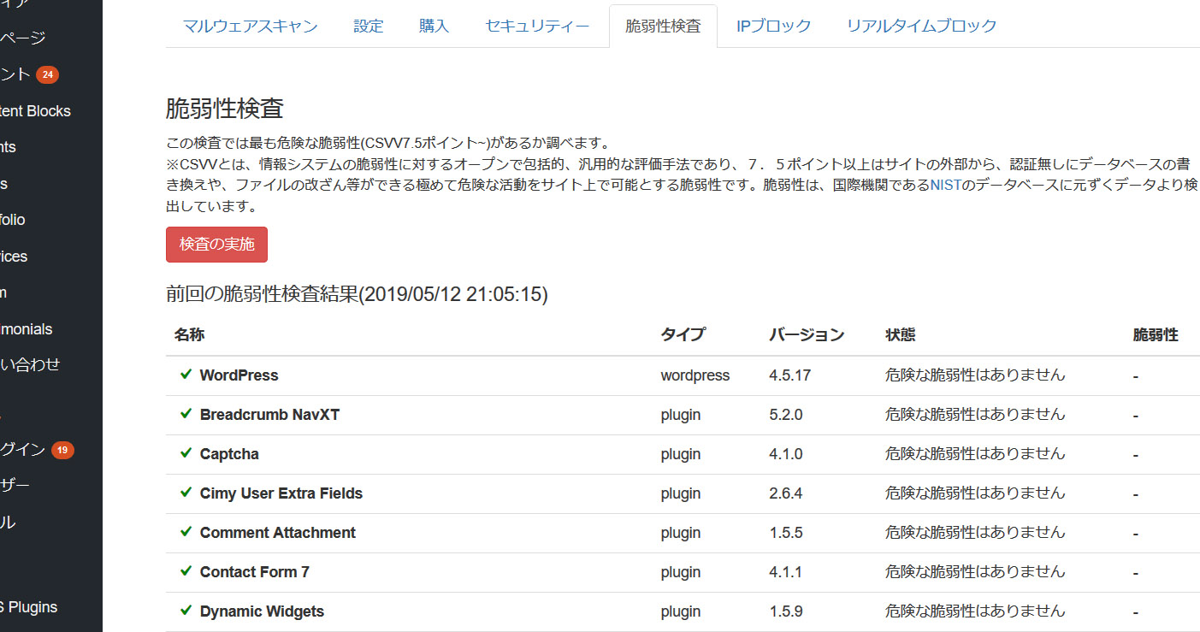Viewport: 1200px width, 632px height.
Task: Click the green checkmark beside Contact Form 7
Action: (x=186, y=571)
